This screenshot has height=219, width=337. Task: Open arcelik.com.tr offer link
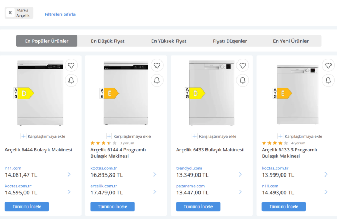click(104, 186)
